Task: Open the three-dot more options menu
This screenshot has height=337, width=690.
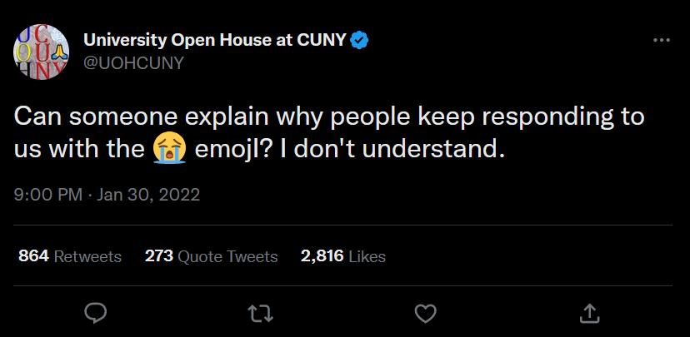Action: coord(661,41)
